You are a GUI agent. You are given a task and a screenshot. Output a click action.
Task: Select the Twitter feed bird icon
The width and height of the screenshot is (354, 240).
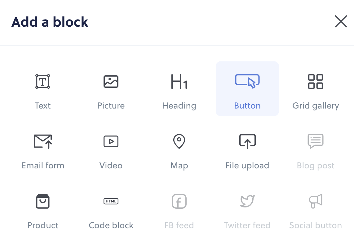coord(247,201)
